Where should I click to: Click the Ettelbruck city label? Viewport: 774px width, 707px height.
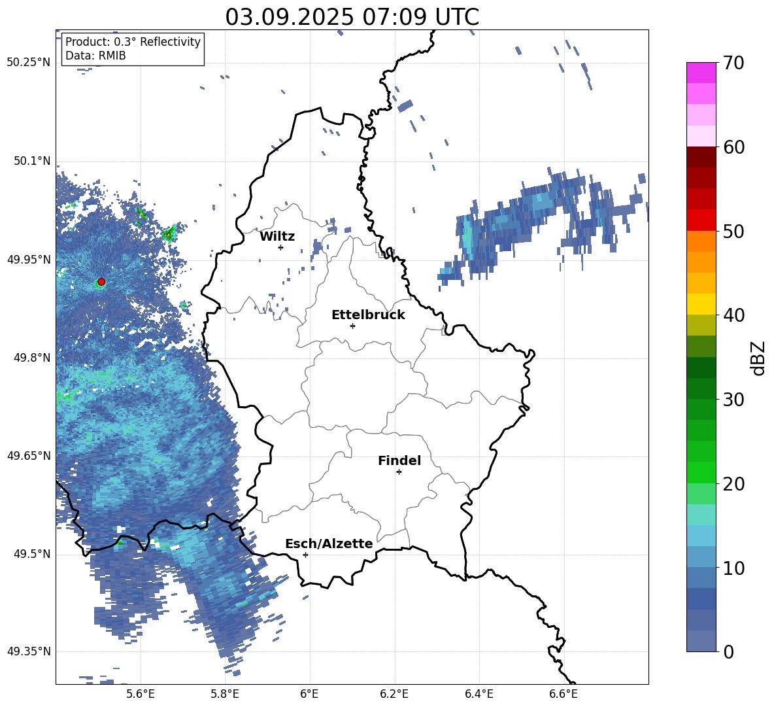tap(368, 315)
